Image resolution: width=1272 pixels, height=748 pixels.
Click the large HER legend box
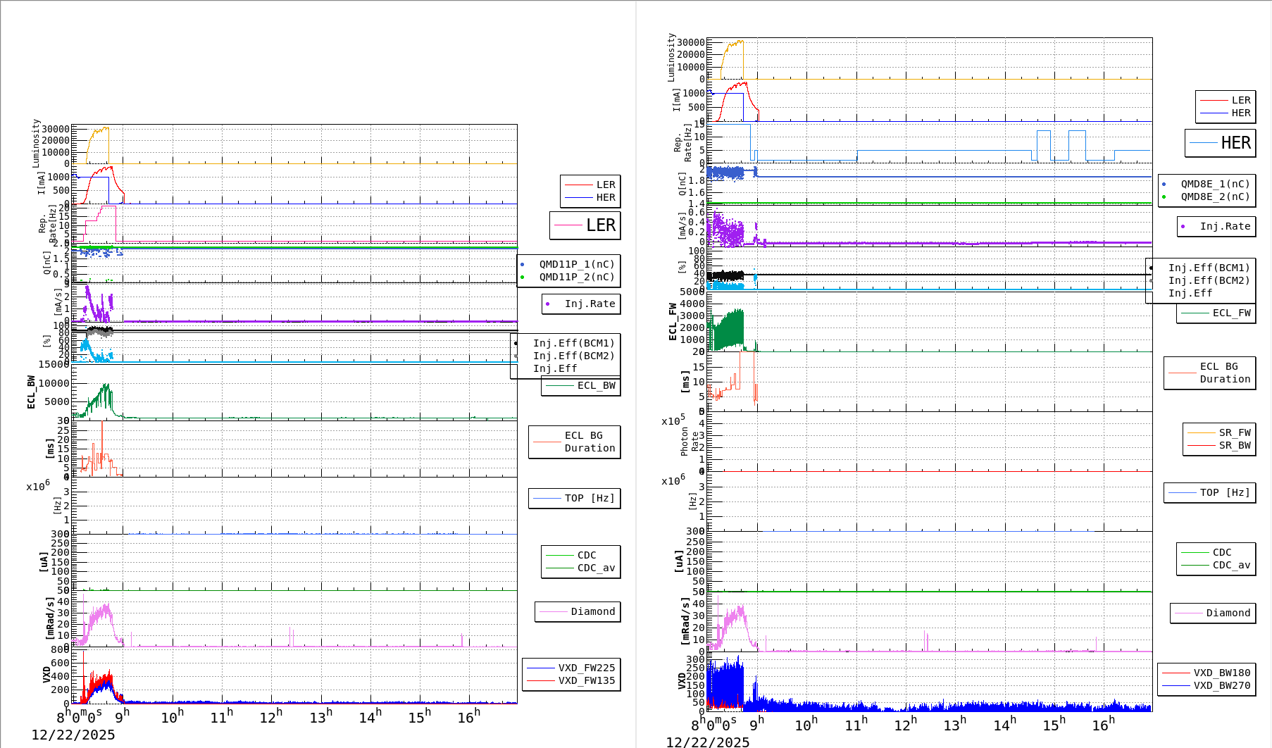pos(1220,143)
